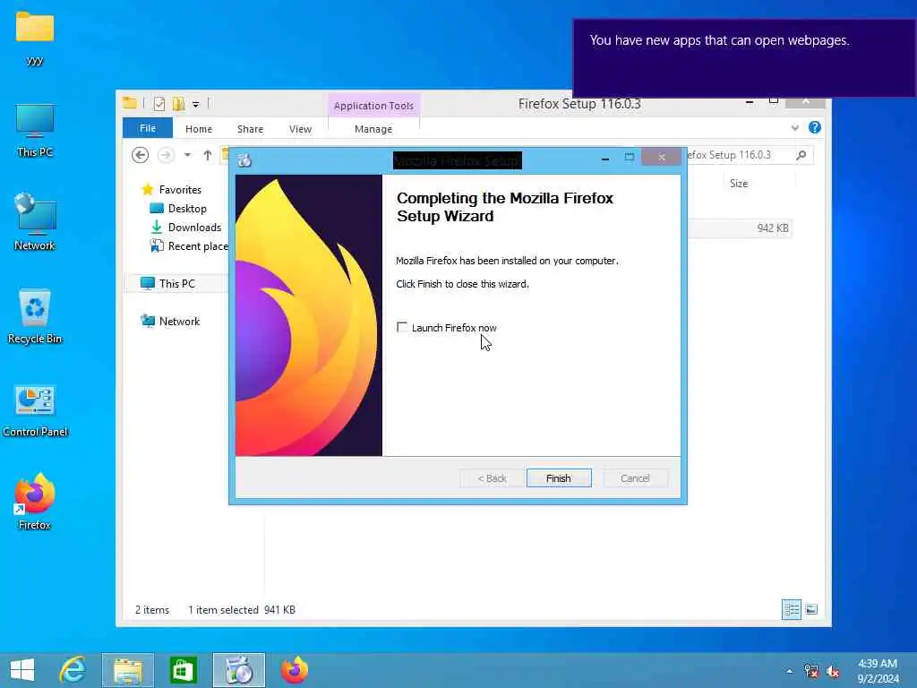Select Downloads in the navigation pane

pos(186,227)
